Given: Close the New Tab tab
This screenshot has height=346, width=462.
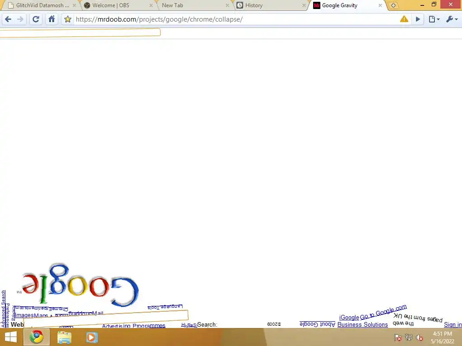Looking at the screenshot, I should click(x=227, y=5).
